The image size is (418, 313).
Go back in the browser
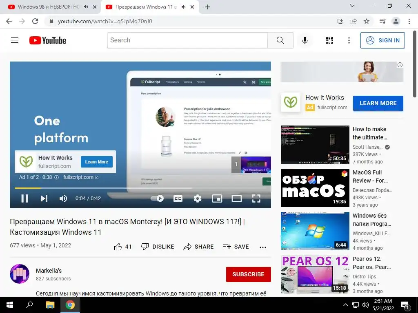point(9,21)
